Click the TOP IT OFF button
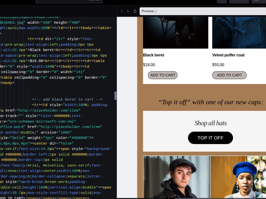Viewport: 266px width, 199px height. (210, 138)
